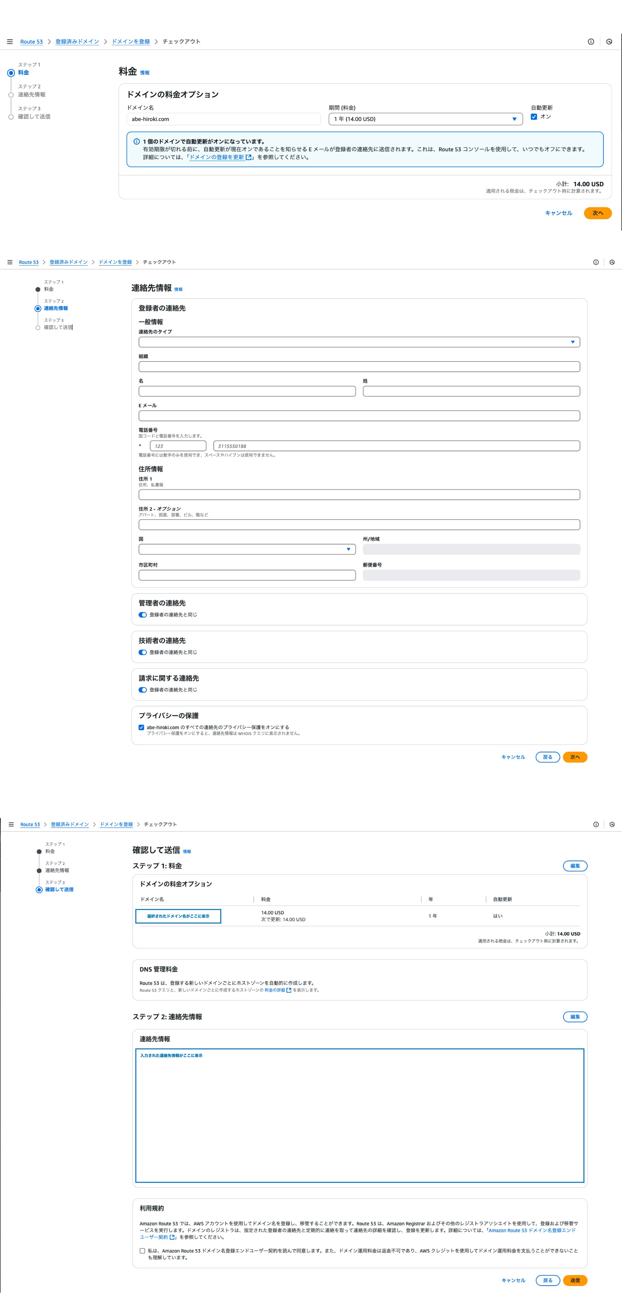Viewport: 622px width, 1297px height.
Task: Open hamburger menu in review page
Action: (x=11, y=824)
